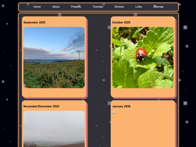Navigate to Tutorials

tap(98, 7)
